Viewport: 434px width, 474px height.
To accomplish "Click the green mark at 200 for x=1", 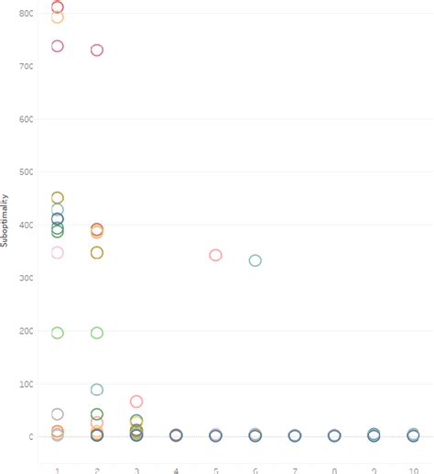I will point(58,333).
